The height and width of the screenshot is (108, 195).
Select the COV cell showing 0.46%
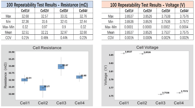(44, 38)
